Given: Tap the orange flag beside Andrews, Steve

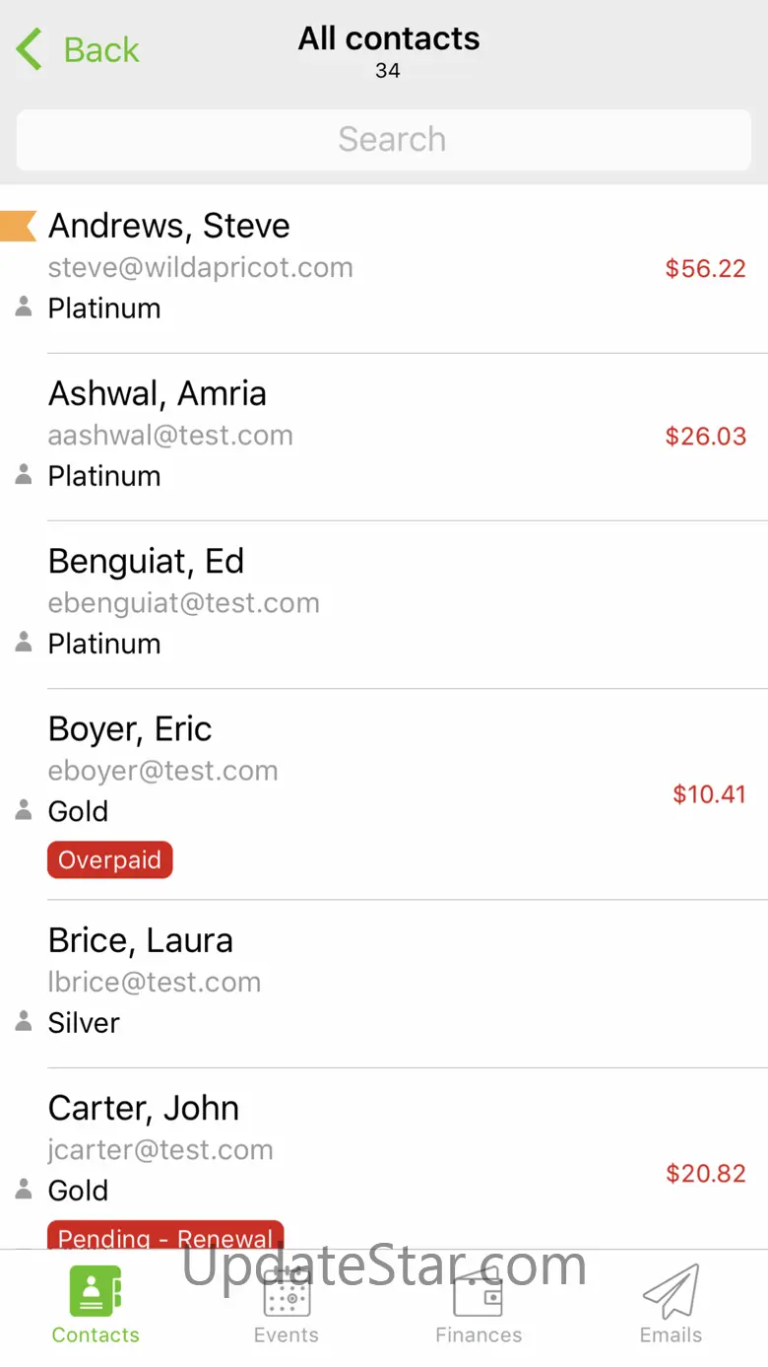Looking at the screenshot, I should (x=19, y=226).
